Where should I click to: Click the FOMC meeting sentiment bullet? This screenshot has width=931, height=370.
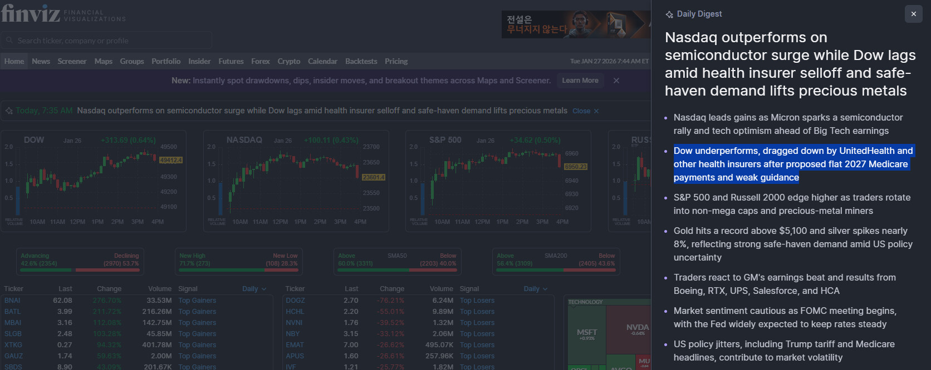pyautogui.click(x=785, y=317)
